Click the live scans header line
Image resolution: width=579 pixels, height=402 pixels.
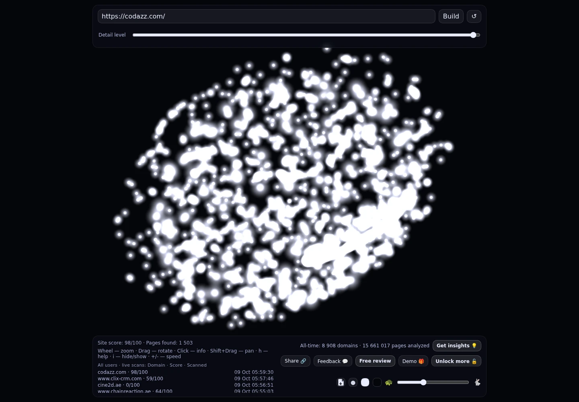coord(152,365)
